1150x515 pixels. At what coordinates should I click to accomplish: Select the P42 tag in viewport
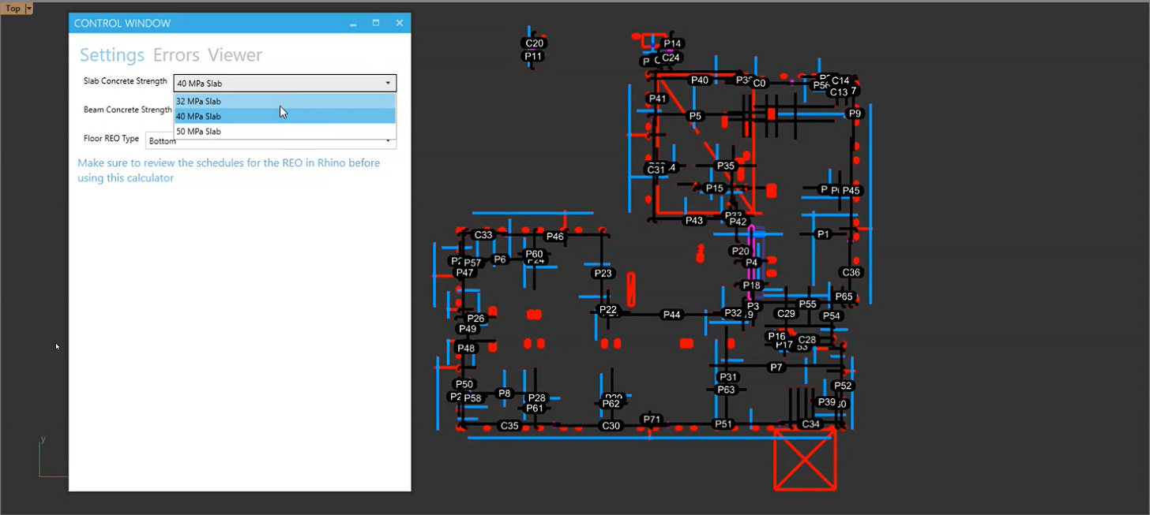(738, 222)
